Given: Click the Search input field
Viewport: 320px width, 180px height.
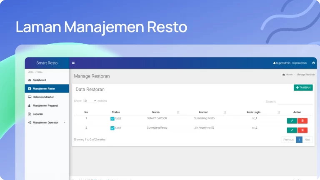Looking at the screenshot, I should point(295,102).
